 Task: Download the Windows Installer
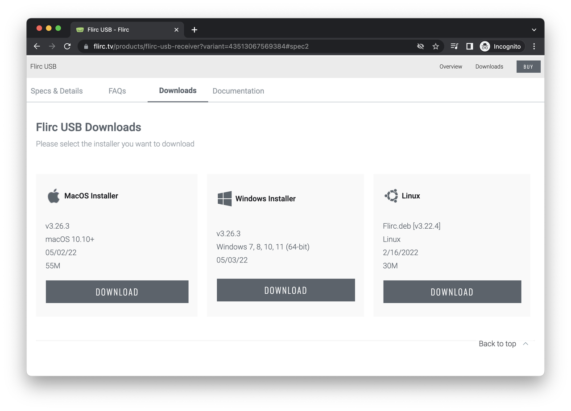[x=285, y=290]
